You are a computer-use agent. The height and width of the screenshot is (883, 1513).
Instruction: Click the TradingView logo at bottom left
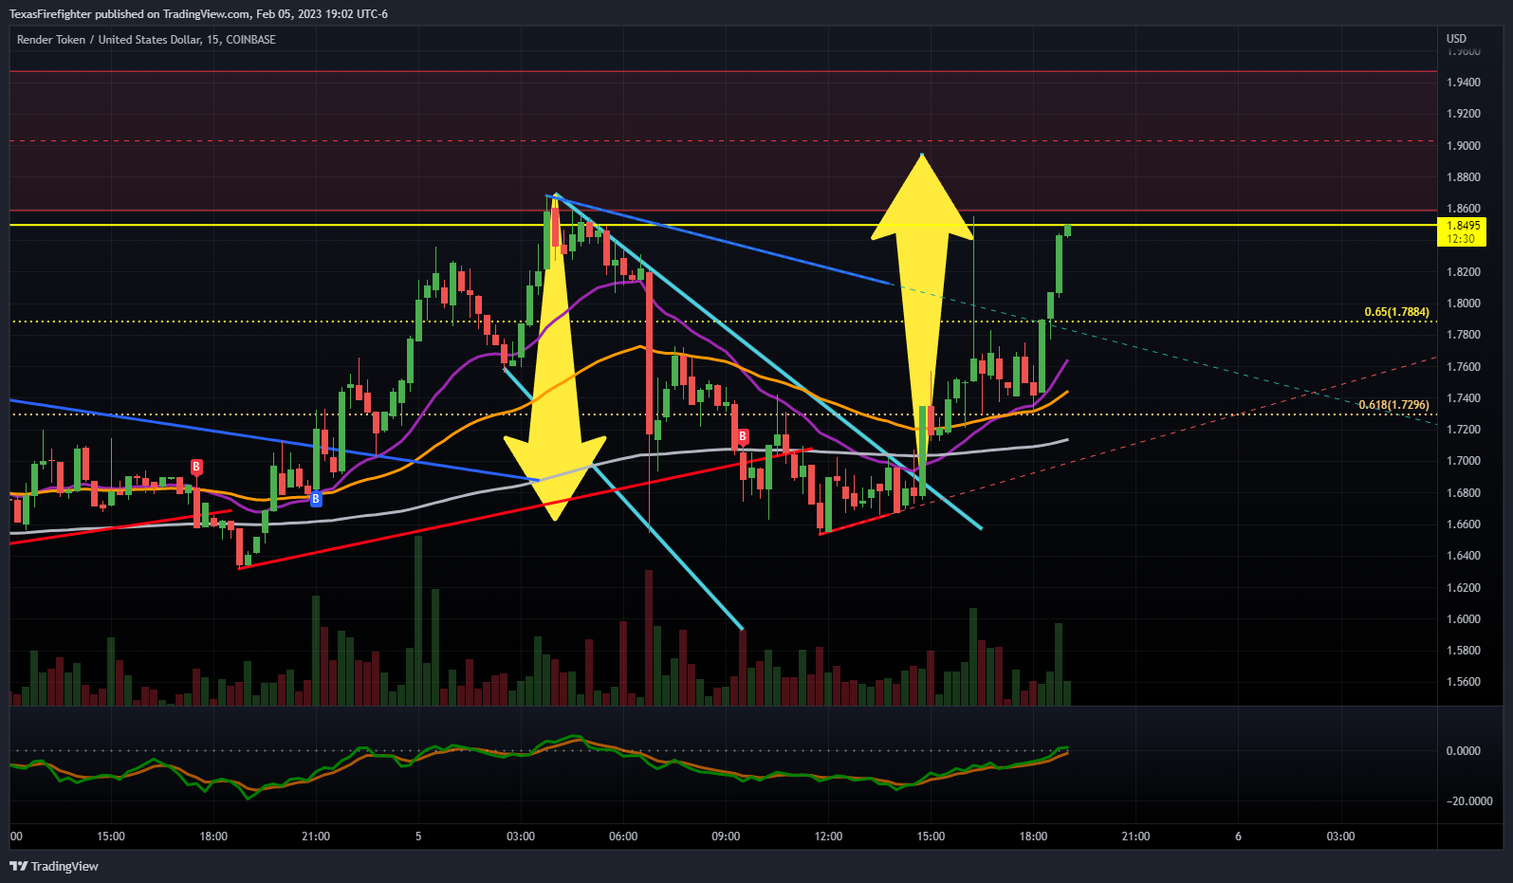tap(54, 866)
